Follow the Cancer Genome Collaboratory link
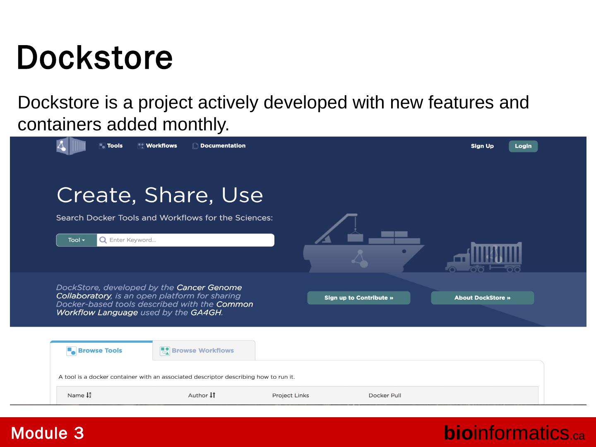 209,288
